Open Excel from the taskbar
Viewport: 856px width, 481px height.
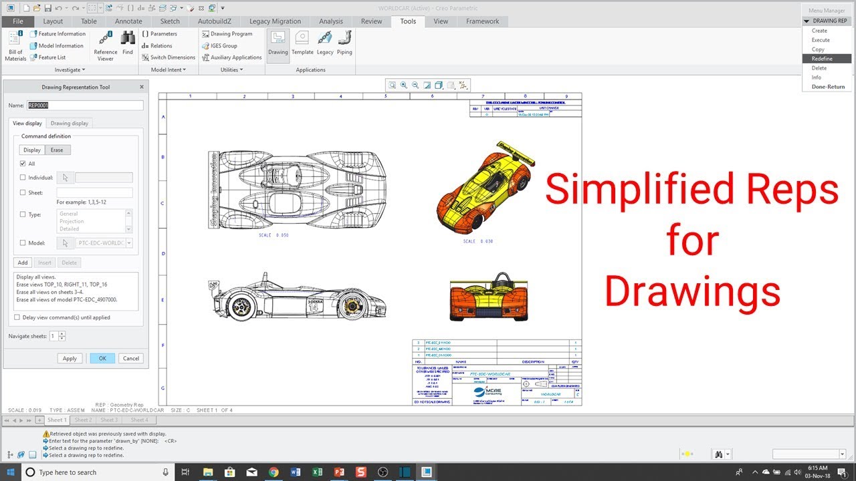point(318,472)
